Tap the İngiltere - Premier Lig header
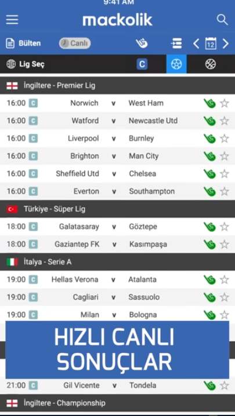This screenshot has height=416, width=235. coord(117,85)
